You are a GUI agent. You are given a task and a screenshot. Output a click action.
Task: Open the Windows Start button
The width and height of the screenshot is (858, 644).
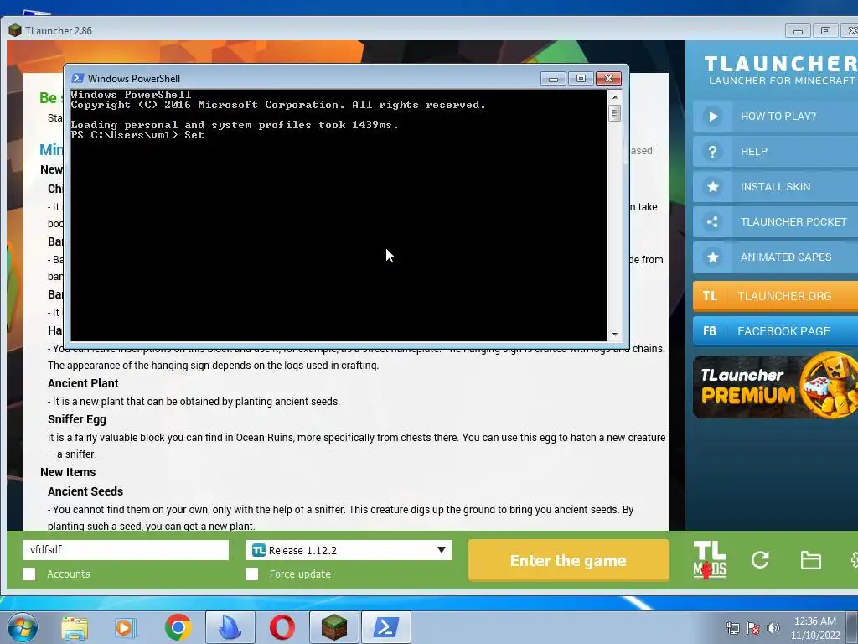pos(22,627)
